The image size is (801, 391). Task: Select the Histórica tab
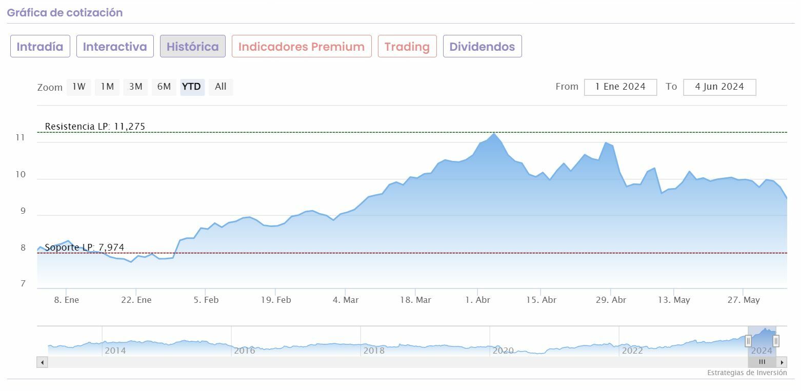click(x=193, y=47)
